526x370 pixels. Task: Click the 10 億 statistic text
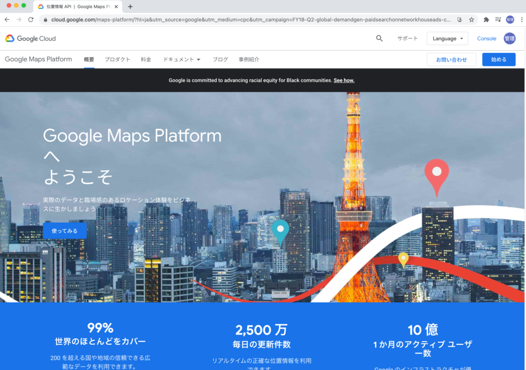tap(423, 330)
